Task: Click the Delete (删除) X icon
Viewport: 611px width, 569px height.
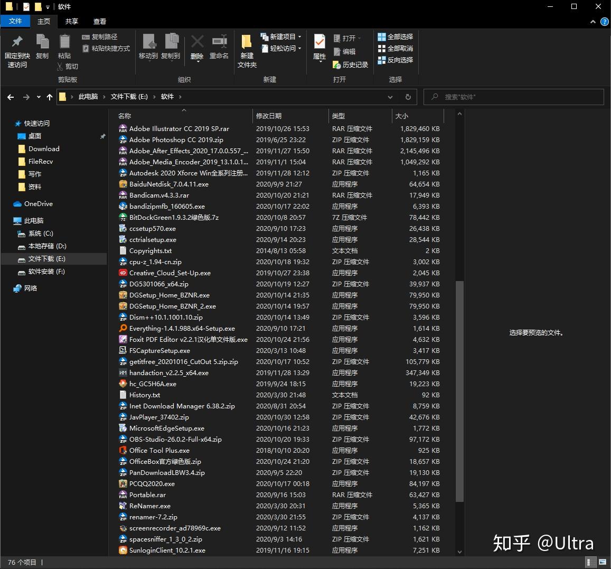Action: [197, 41]
